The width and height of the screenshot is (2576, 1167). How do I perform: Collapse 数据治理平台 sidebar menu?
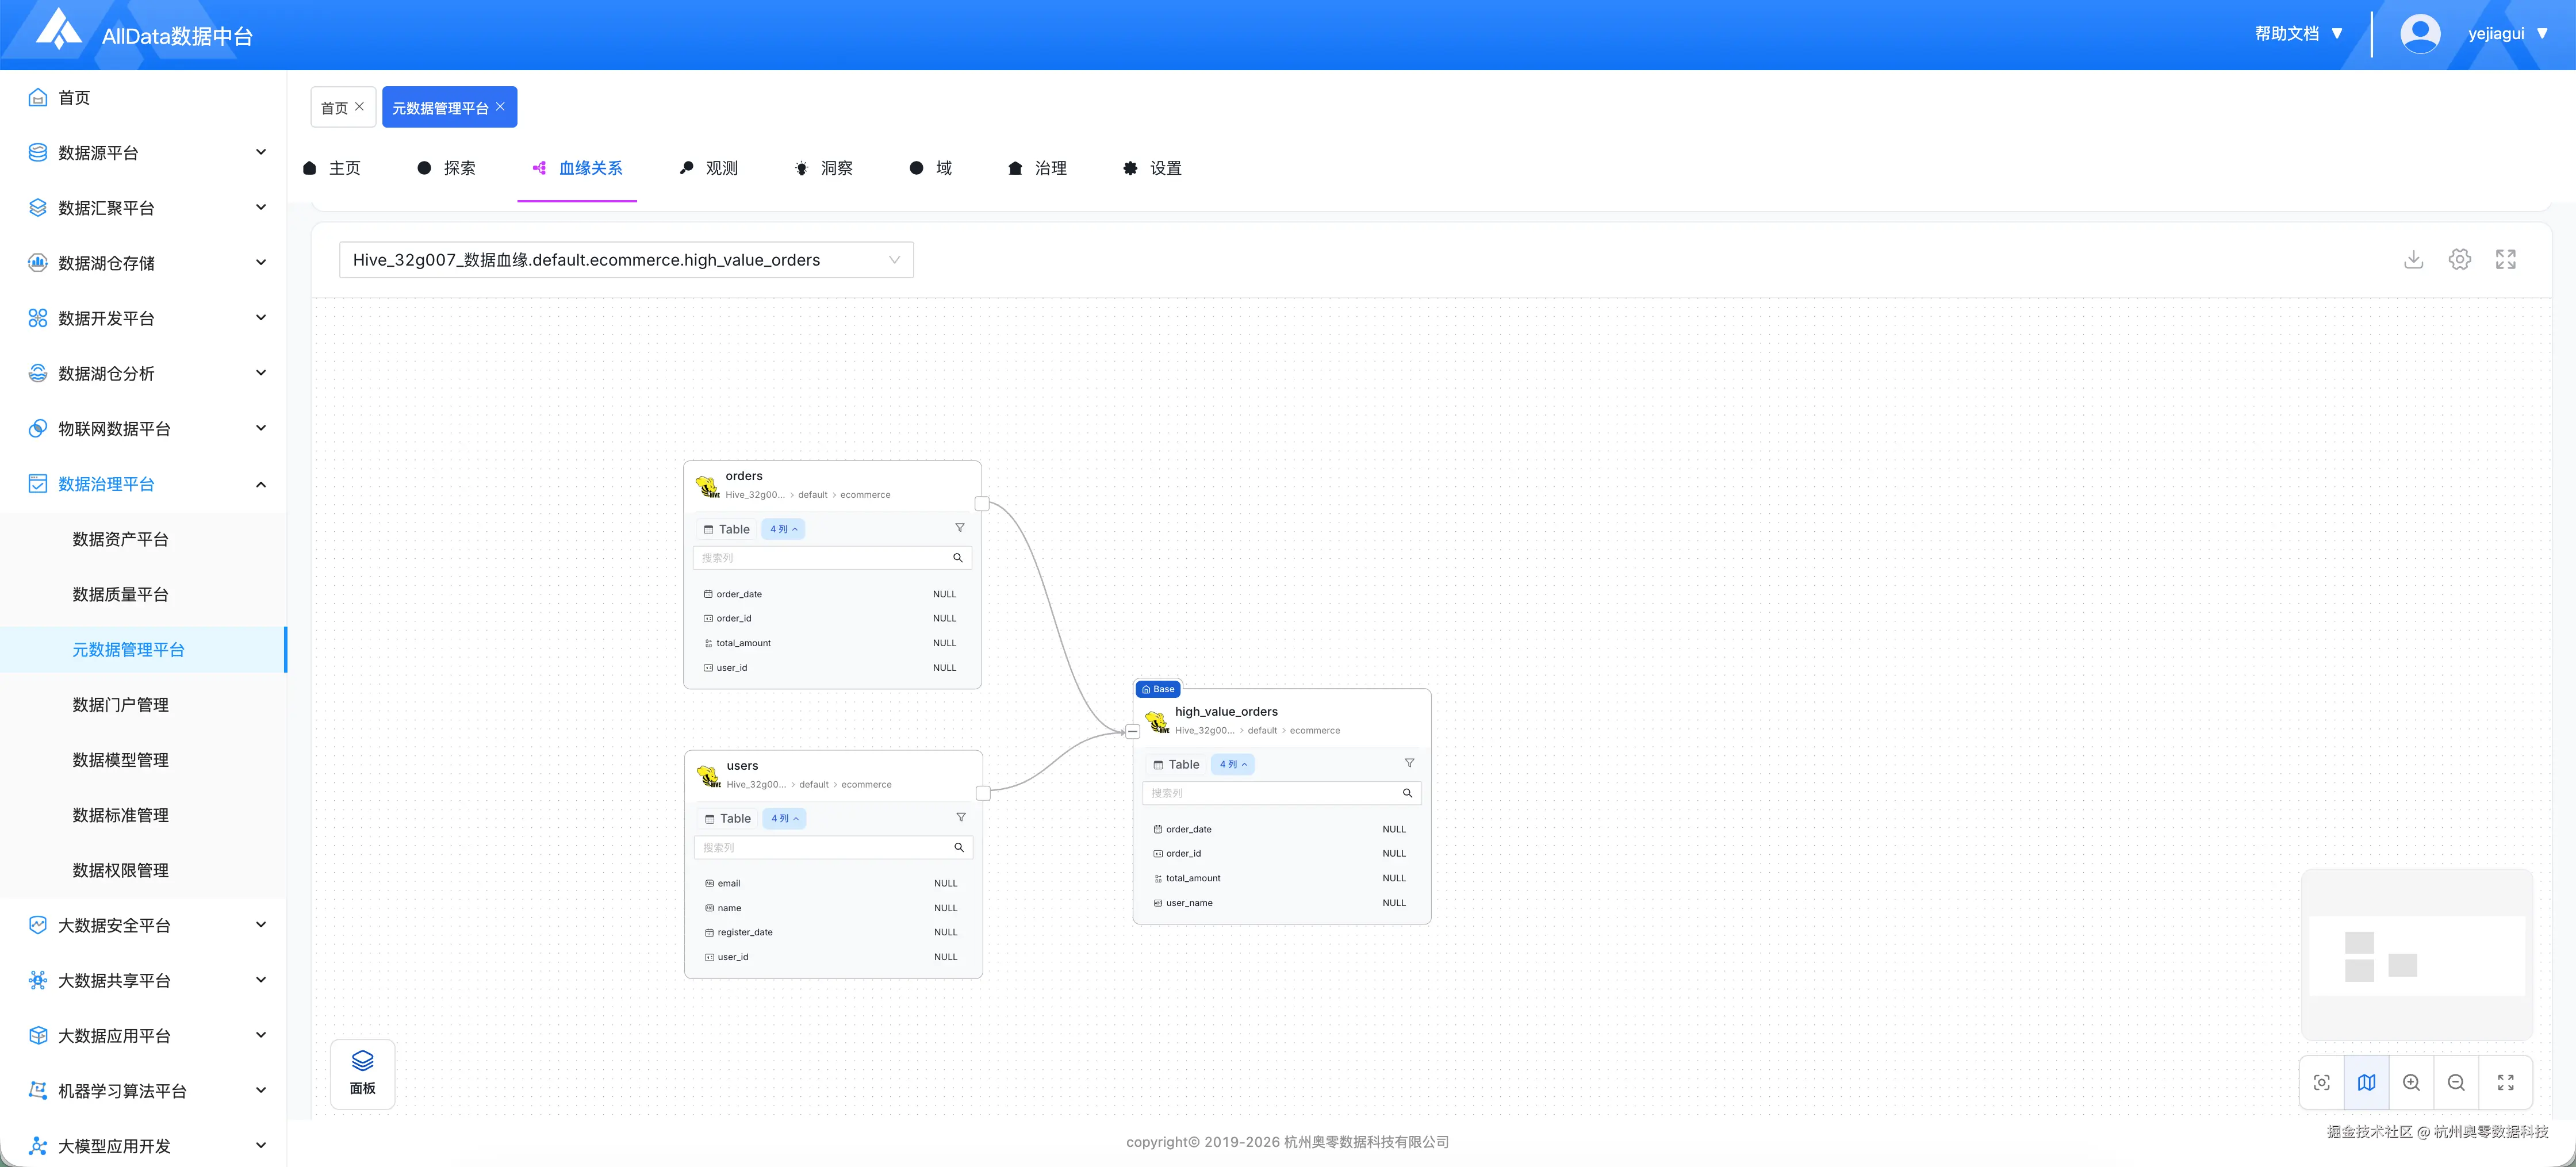point(143,484)
